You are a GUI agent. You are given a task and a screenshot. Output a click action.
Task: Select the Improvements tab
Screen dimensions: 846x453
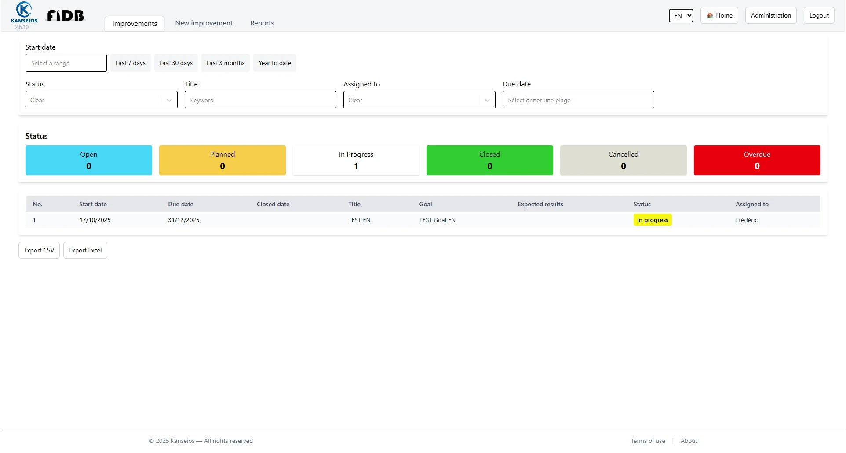point(135,24)
